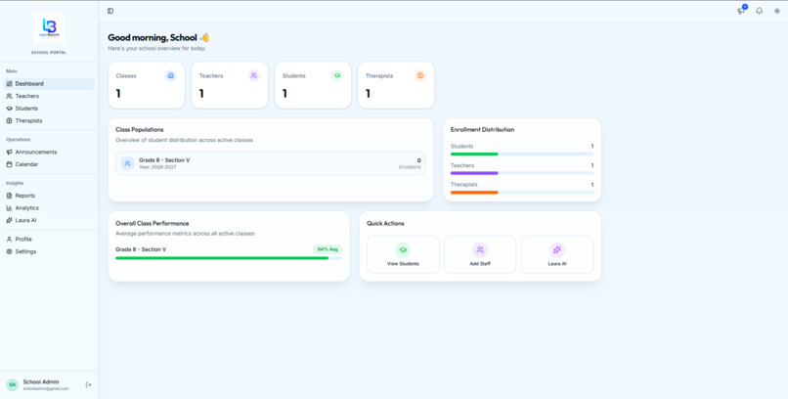Click the Enrollment Distribution title
This screenshot has height=399, width=788.
(x=482, y=130)
